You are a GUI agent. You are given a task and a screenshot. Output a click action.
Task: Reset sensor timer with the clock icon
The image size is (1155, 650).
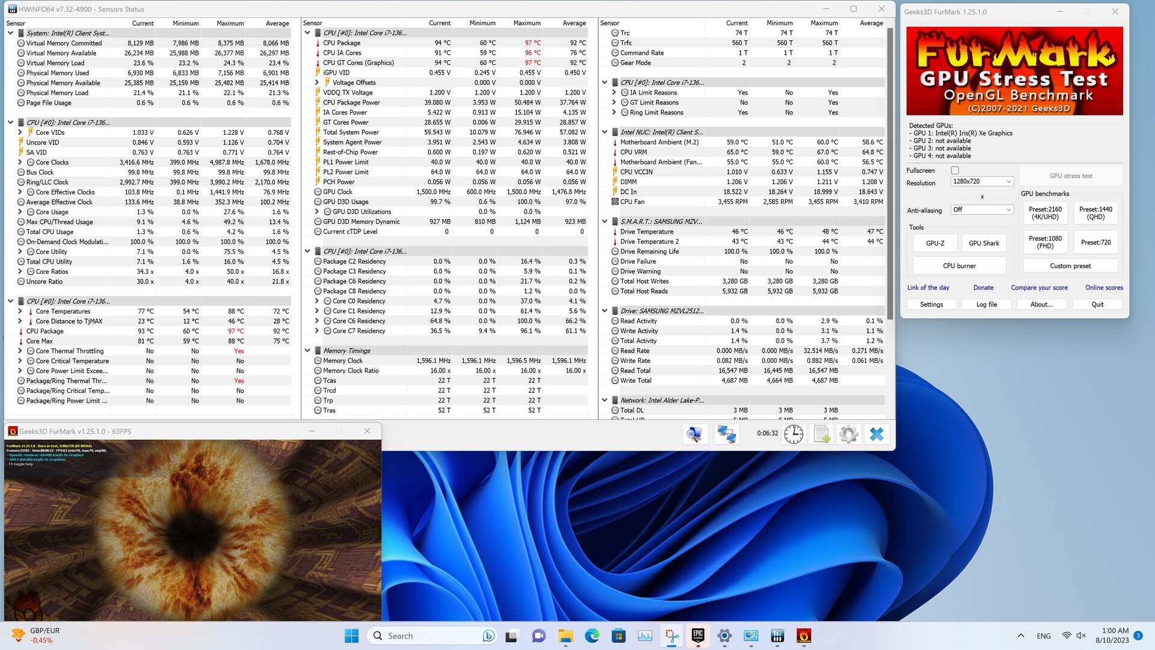click(x=793, y=434)
